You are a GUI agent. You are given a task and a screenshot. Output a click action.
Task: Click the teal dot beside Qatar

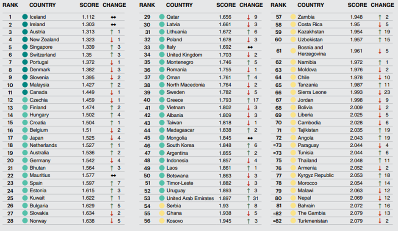[x=161, y=17]
